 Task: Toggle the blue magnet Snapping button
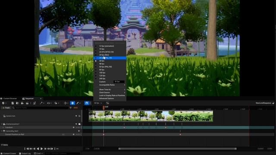(87, 103)
